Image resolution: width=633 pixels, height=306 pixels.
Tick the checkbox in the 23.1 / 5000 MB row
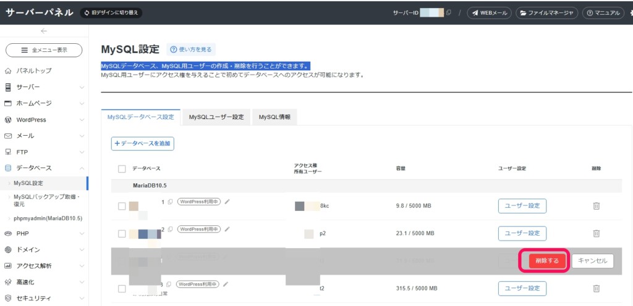[x=122, y=234]
